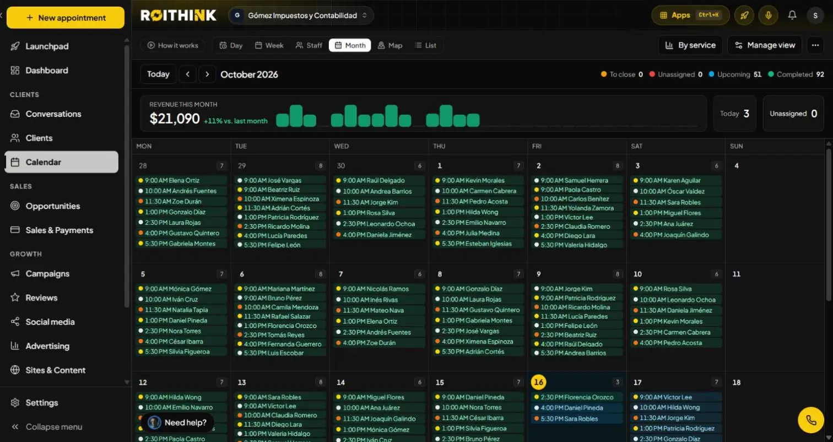Open Conversations in the sidebar
Image resolution: width=833 pixels, height=442 pixels.
point(61,114)
